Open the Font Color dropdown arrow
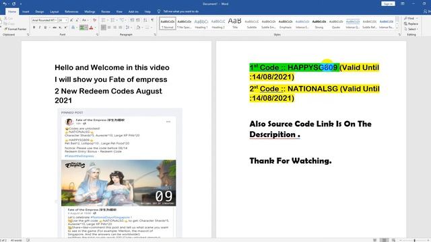The image size is (431, 242). [x=96, y=28]
